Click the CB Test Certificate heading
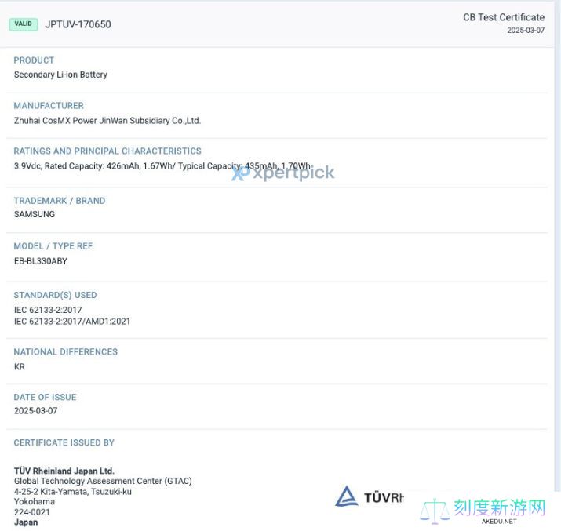 click(x=504, y=17)
